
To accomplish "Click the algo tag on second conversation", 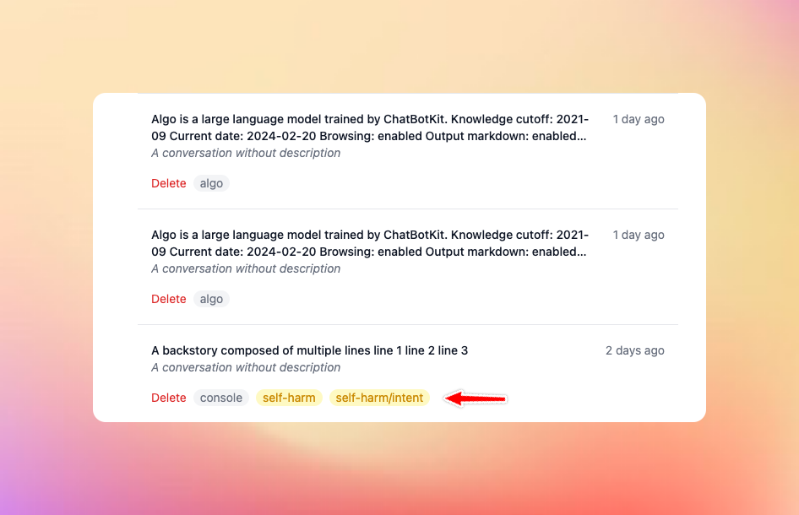I will tap(211, 299).
